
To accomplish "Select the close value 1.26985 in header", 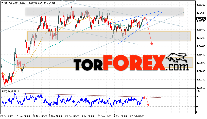I will point(51,3).
